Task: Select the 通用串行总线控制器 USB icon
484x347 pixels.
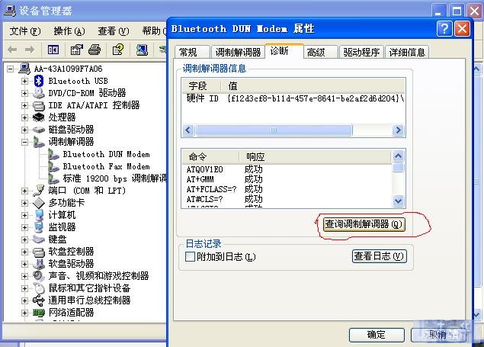Action: click(39, 300)
